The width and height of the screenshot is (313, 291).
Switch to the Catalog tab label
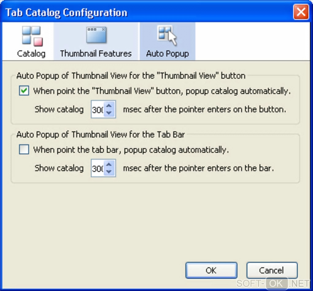click(x=31, y=53)
